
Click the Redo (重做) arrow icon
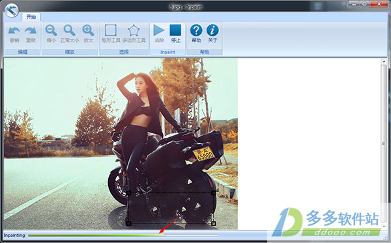pos(31,31)
